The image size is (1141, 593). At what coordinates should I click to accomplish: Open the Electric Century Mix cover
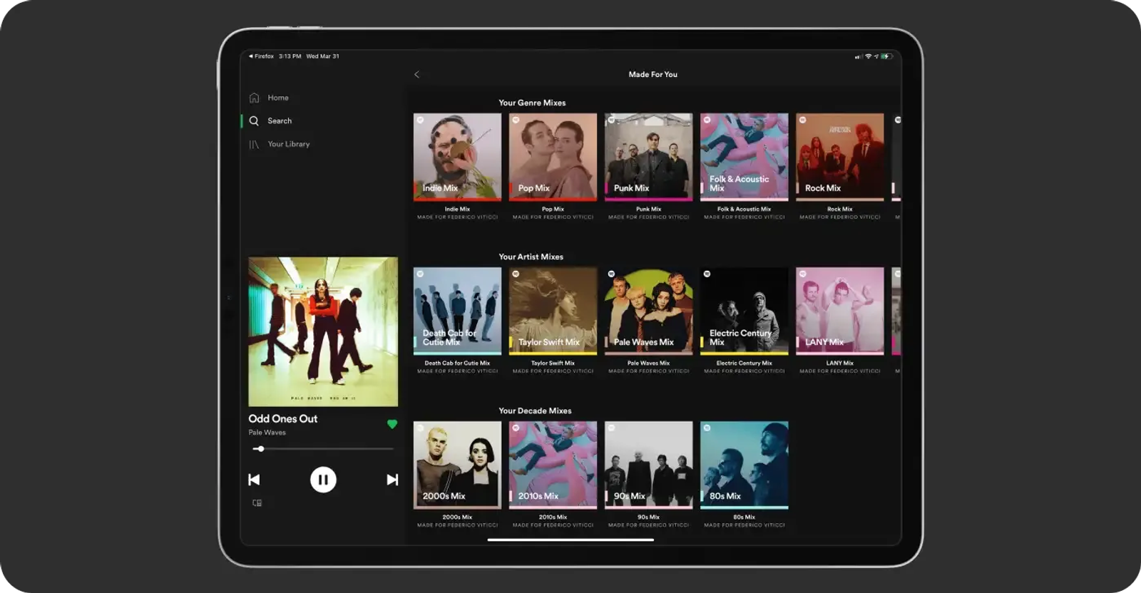point(744,311)
